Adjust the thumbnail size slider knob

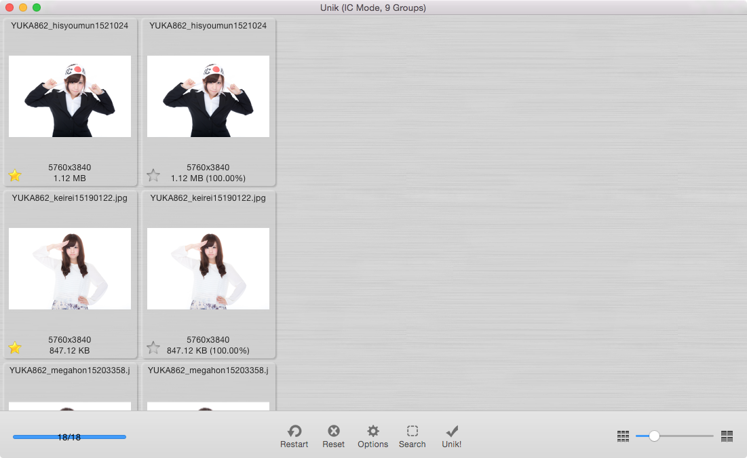pos(654,436)
